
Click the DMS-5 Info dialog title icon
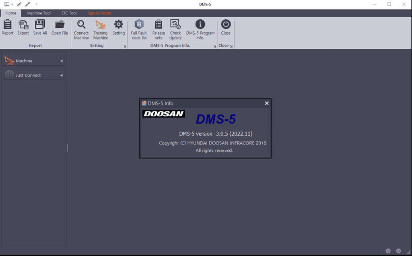(x=144, y=103)
